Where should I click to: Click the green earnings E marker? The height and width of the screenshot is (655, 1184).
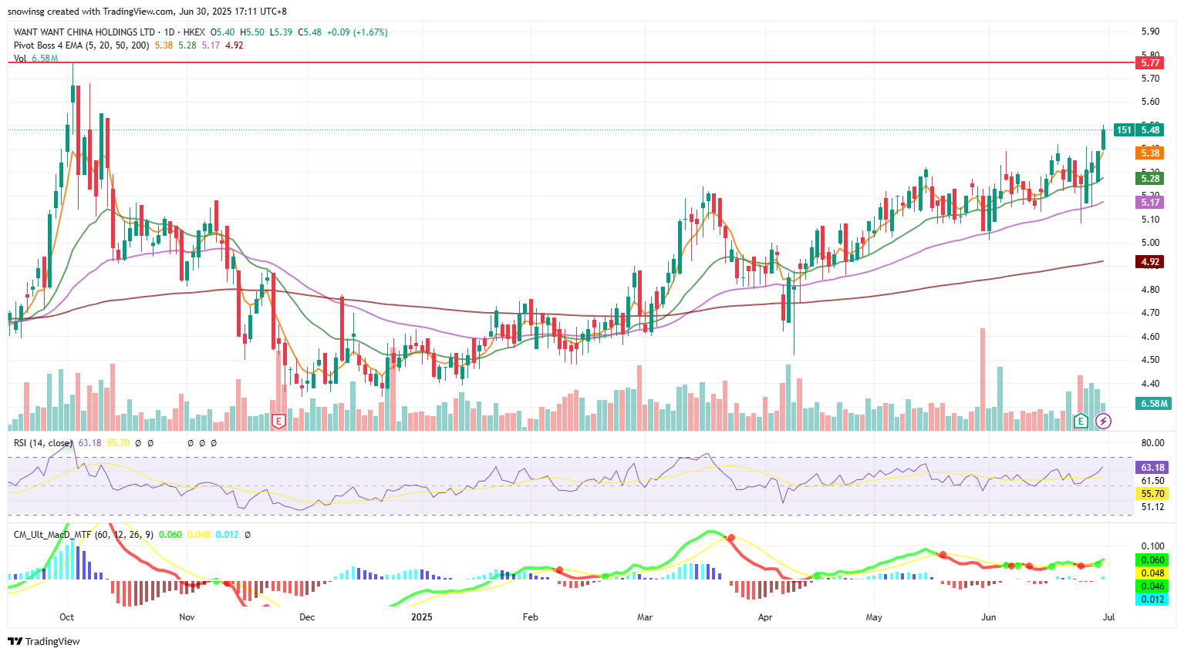pos(1081,421)
